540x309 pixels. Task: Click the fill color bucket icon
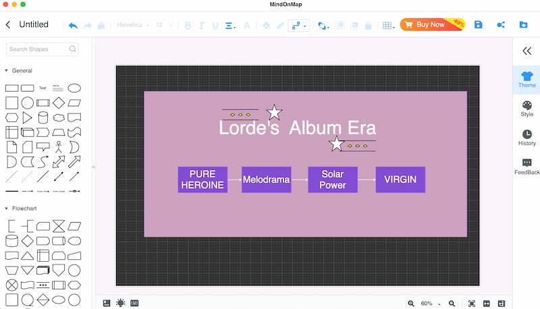tap(266, 26)
